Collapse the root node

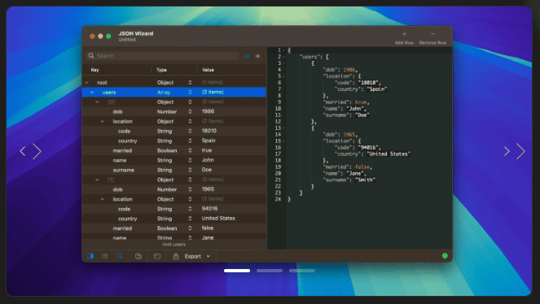coord(87,82)
